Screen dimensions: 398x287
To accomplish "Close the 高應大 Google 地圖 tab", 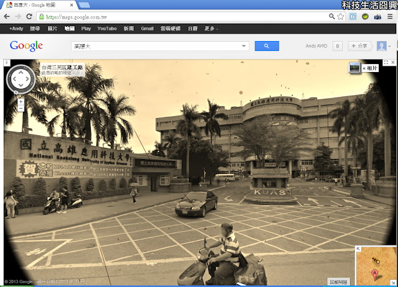I will click(x=72, y=5).
